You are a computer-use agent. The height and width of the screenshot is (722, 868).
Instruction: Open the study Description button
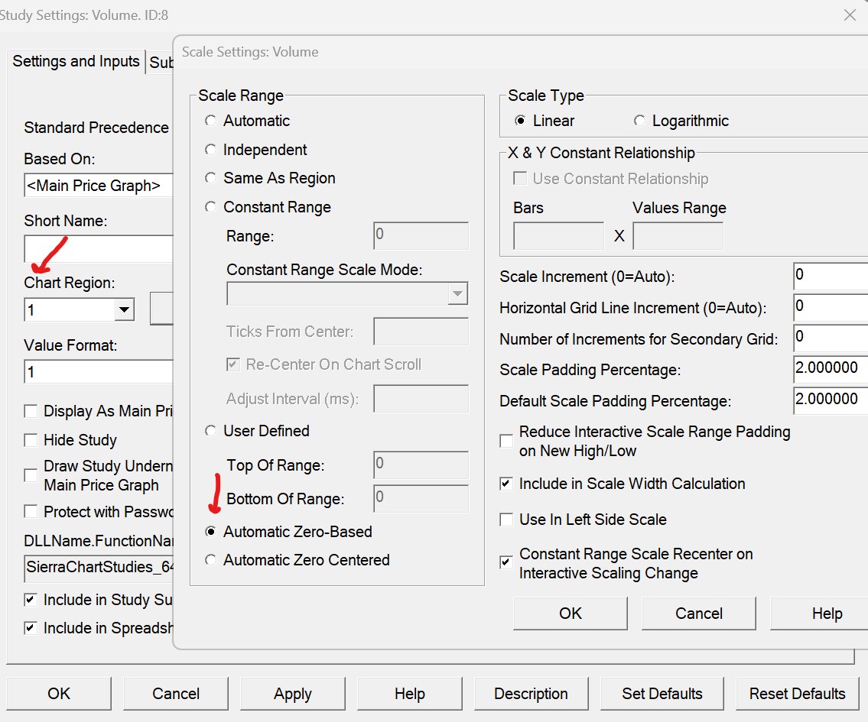tap(531, 694)
